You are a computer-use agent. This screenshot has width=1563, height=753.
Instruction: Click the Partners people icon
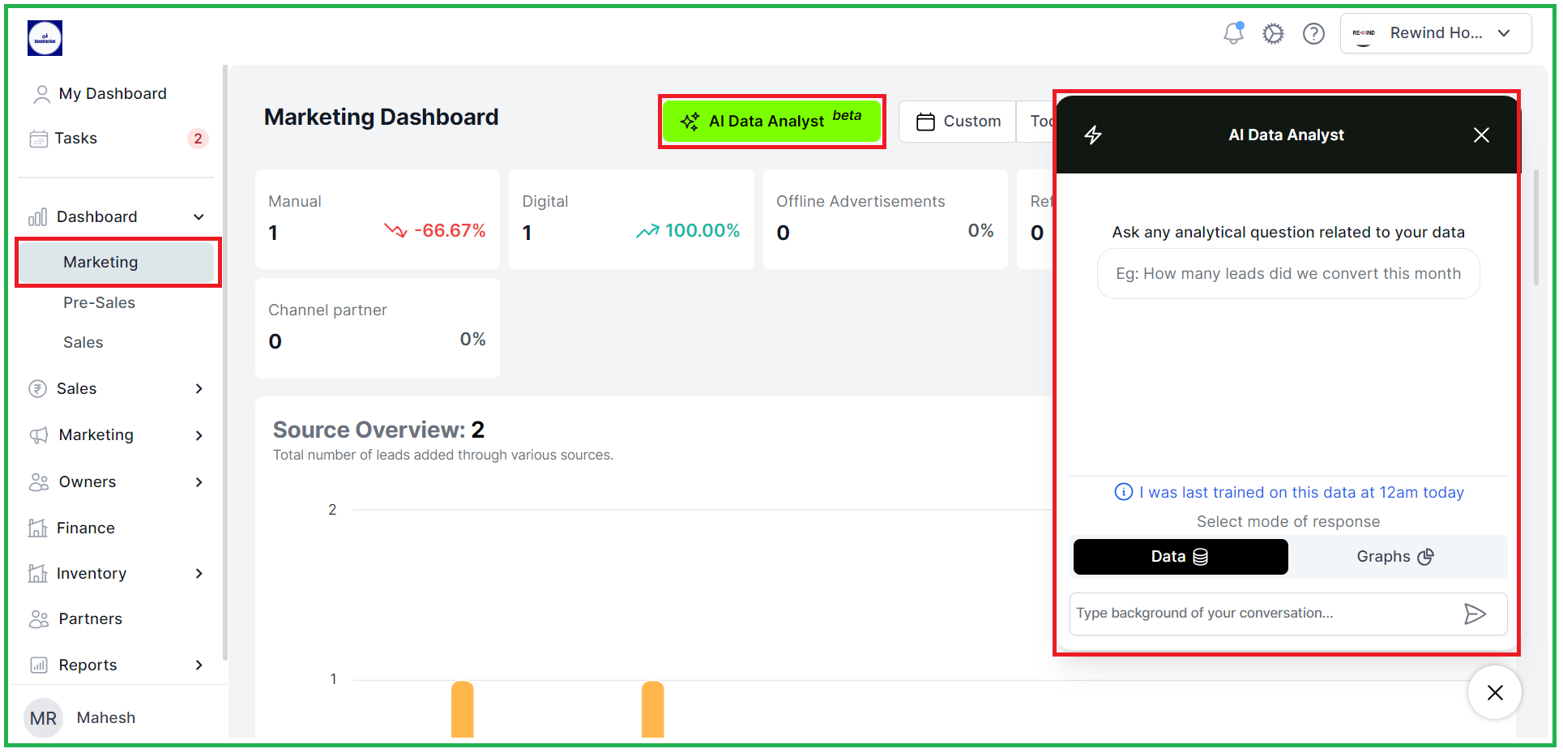(39, 619)
